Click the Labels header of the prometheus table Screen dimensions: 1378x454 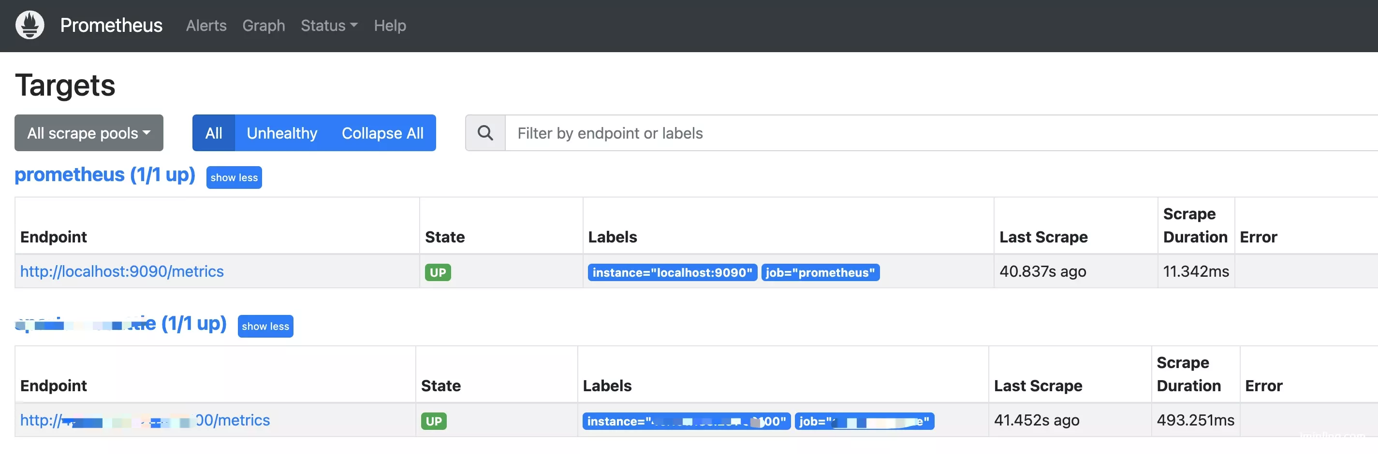pyautogui.click(x=613, y=237)
